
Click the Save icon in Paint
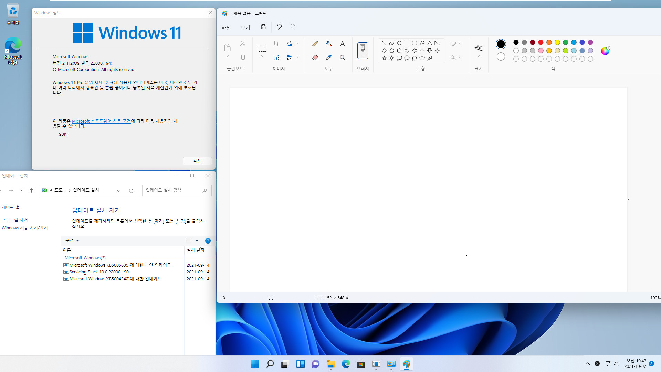click(264, 27)
